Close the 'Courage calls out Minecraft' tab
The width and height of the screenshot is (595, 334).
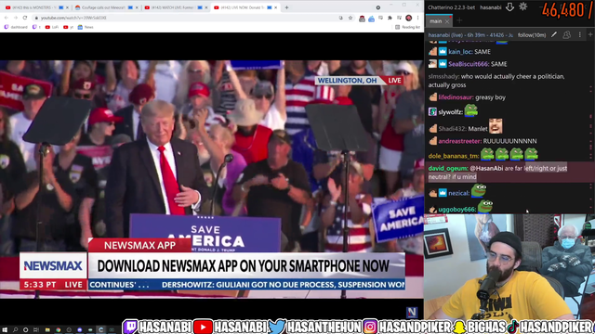137,7
